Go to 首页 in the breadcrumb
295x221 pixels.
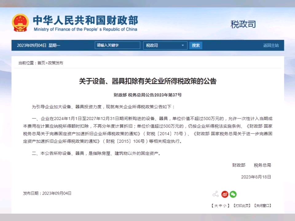(41, 63)
